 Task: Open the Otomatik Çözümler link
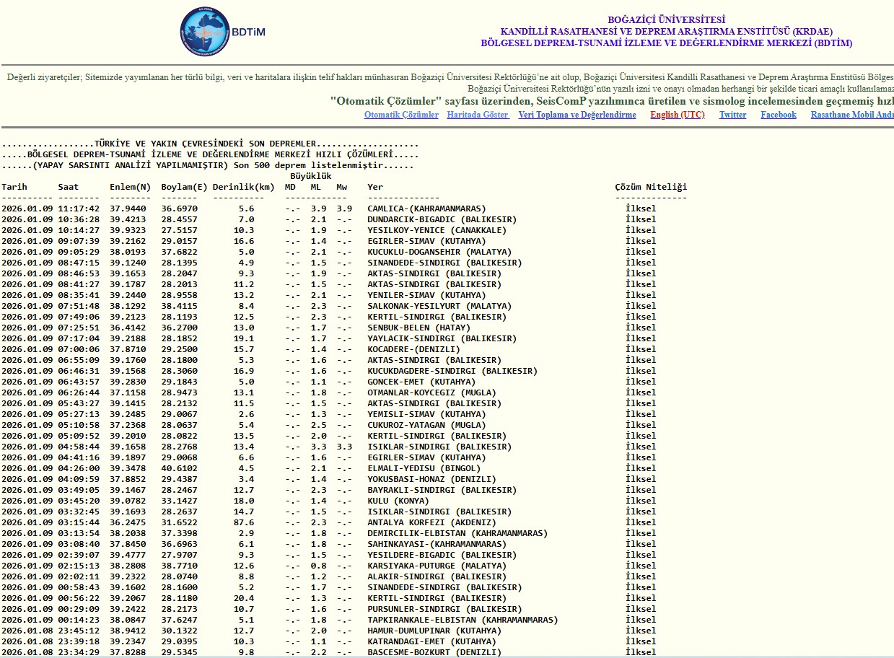click(401, 115)
